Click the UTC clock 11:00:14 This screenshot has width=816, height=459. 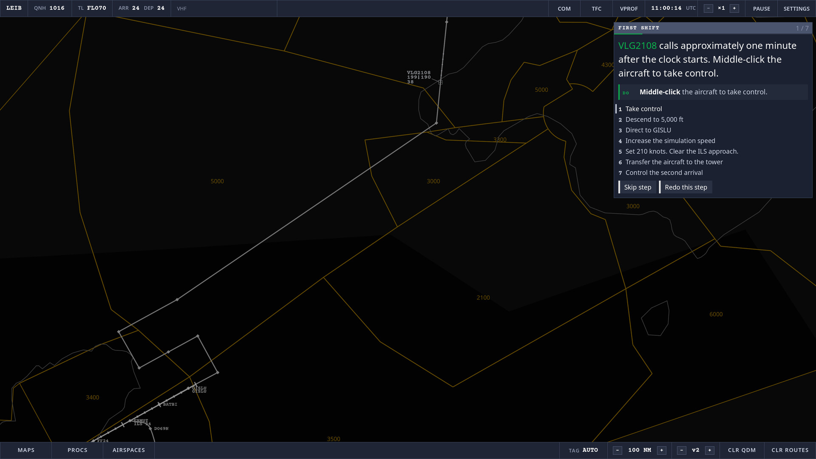click(673, 8)
